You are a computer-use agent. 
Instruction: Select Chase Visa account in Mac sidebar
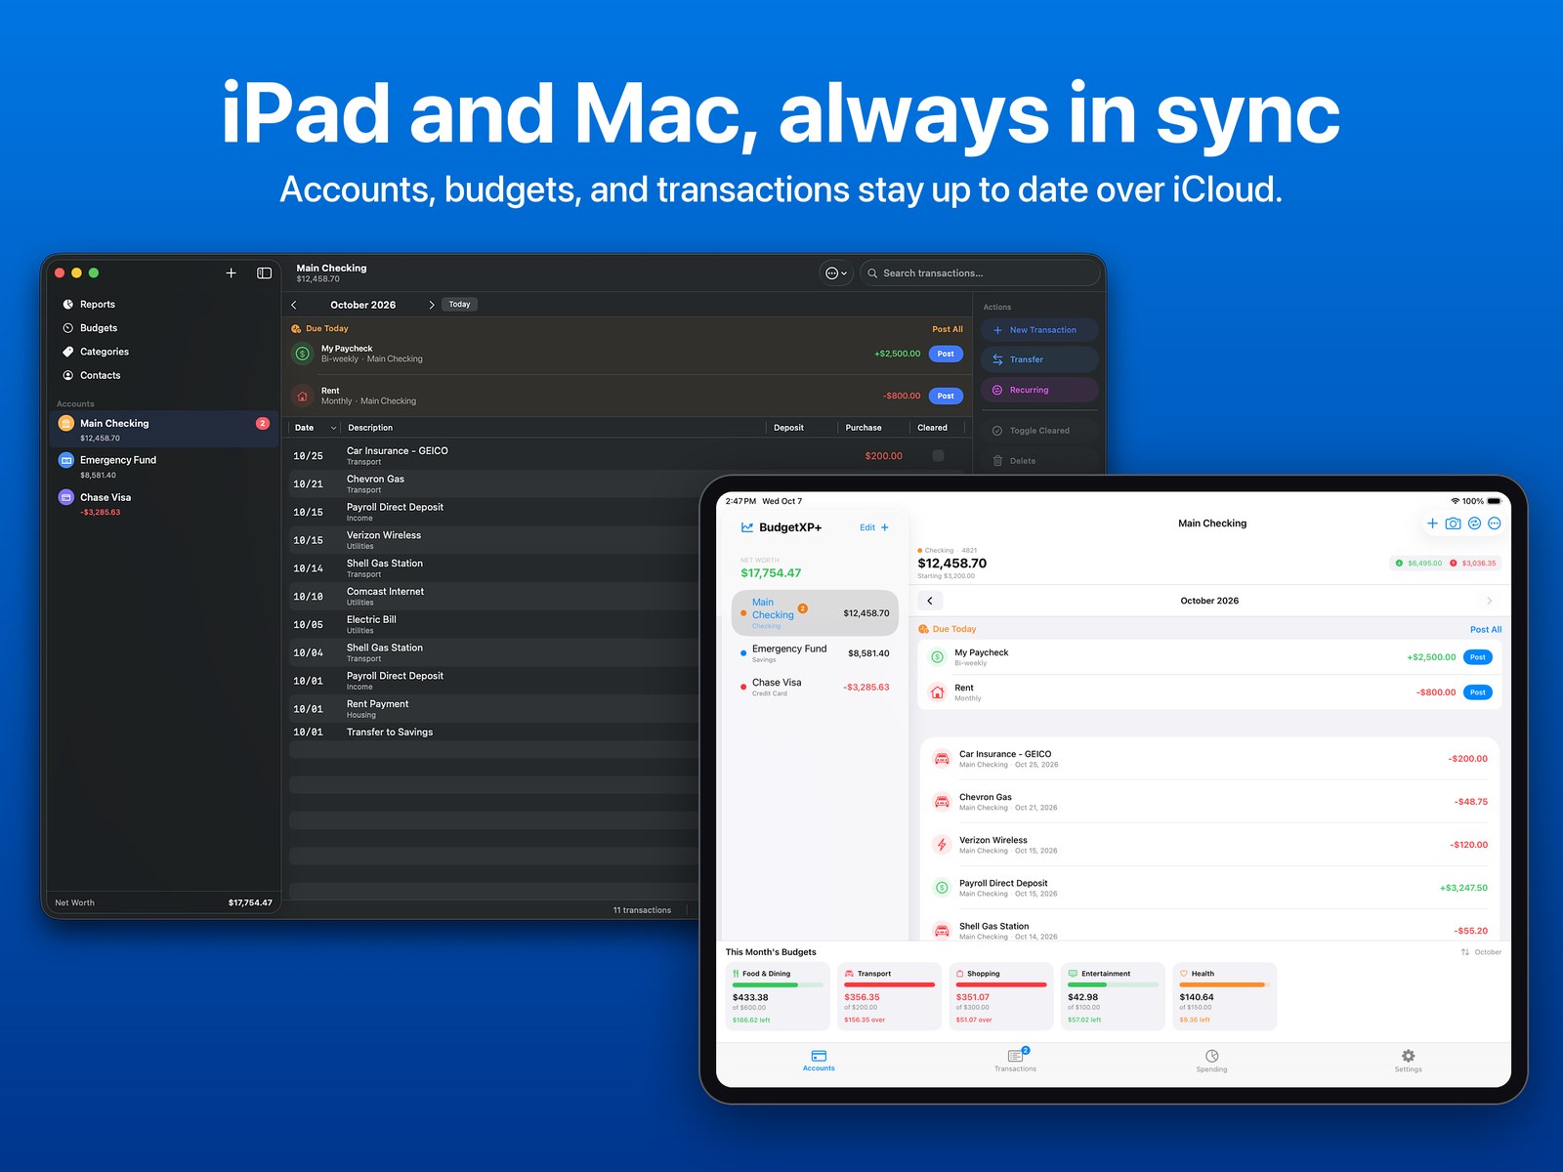[x=164, y=504]
